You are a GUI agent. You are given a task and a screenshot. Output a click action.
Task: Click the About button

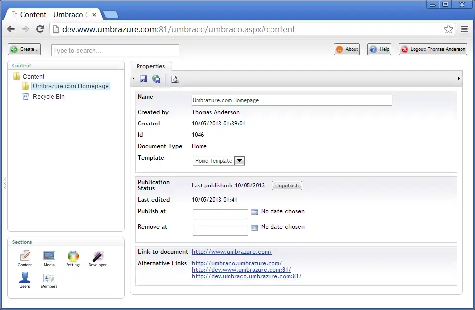347,49
